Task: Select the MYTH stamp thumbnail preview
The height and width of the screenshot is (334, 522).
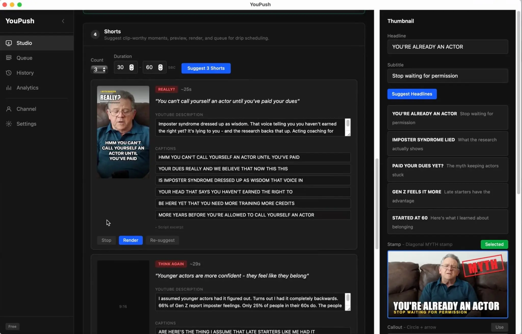Action: point(448,284)
